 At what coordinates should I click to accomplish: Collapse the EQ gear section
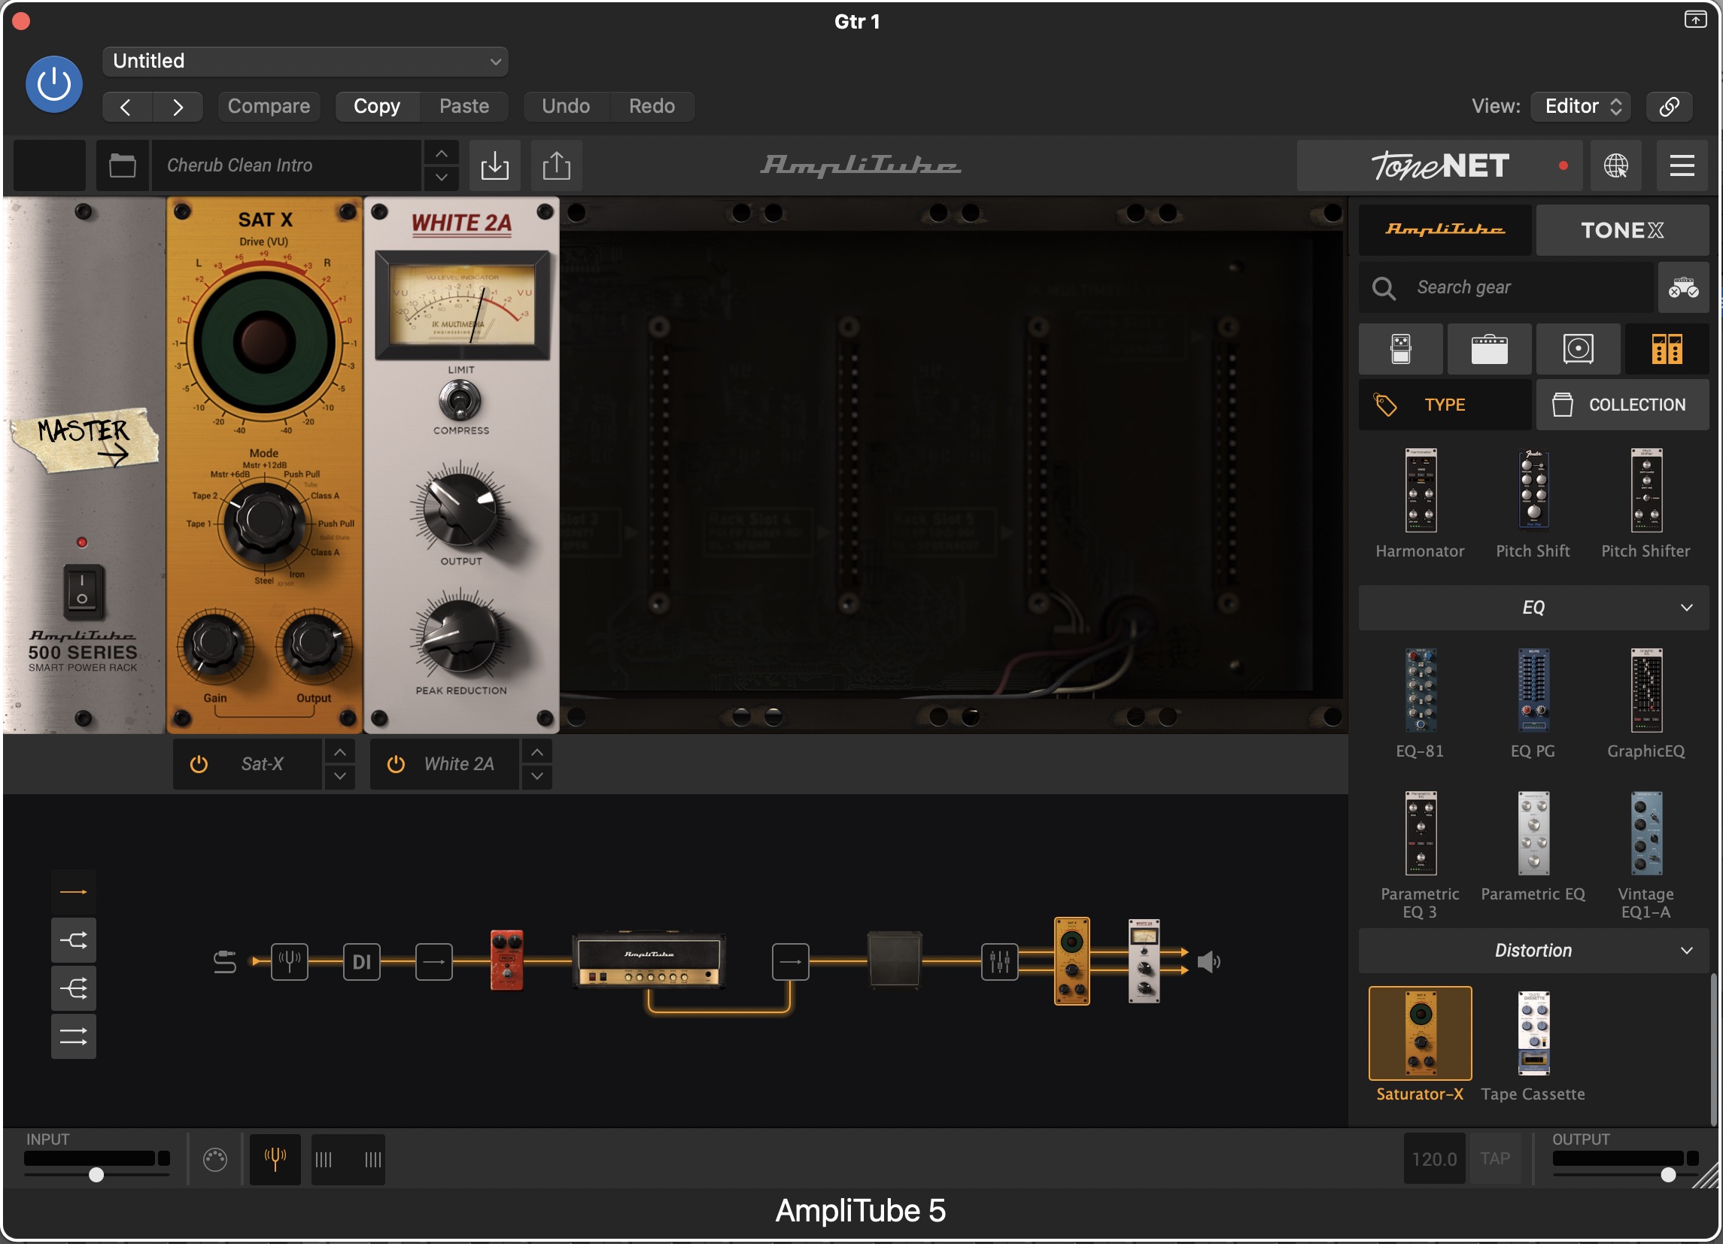pos(1686,608)
